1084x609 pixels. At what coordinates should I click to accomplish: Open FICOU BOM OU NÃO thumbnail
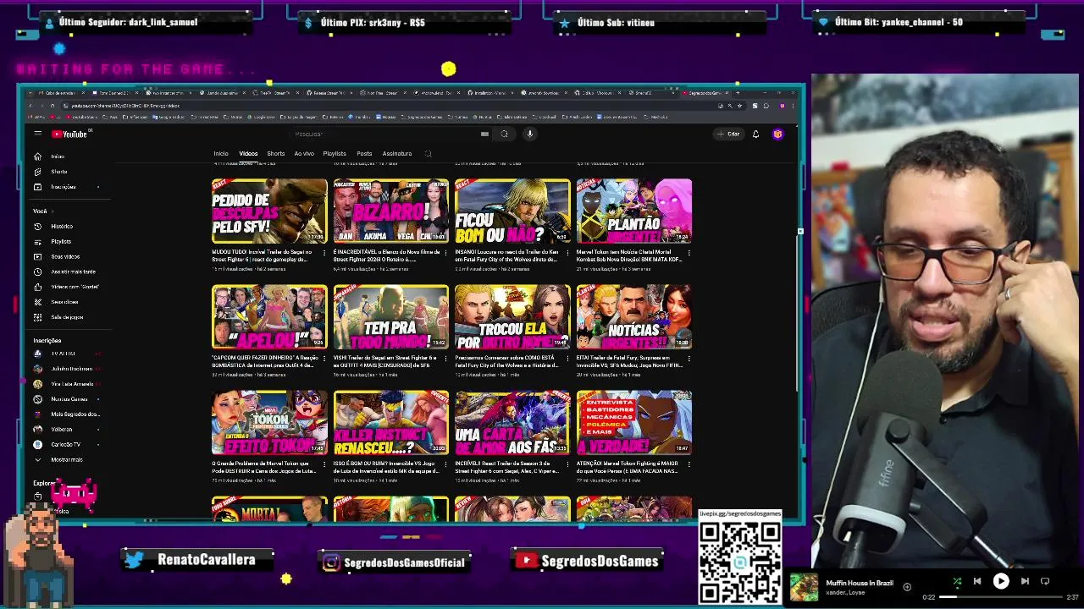coord(512,211)
